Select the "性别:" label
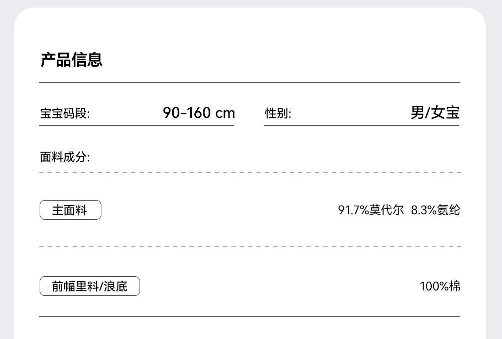This screenshot has width=502, height=339. 278,114
